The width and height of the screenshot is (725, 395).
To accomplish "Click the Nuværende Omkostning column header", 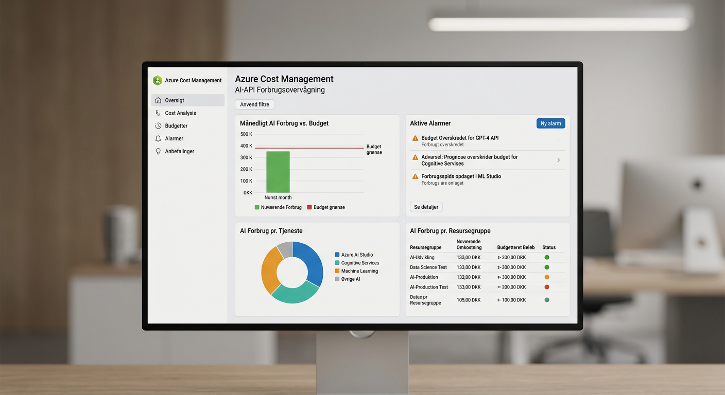I will tap(469, 244).
